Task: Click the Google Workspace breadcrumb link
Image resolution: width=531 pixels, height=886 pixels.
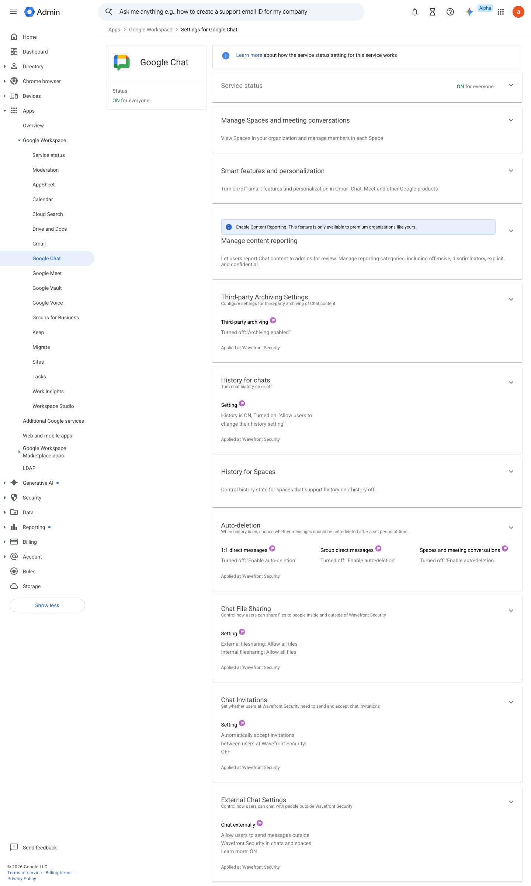Action: pyautogui.click(x=150, y=30)
